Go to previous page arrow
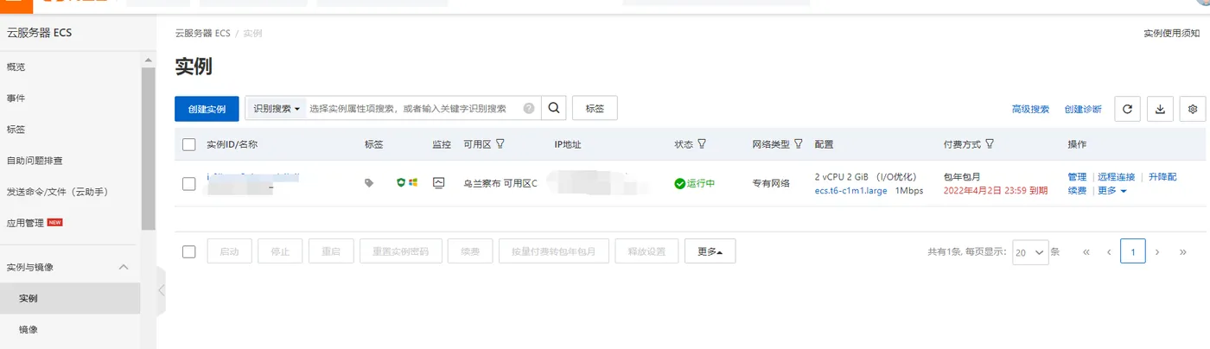The image size is (1210, 349). point(1109,252)
